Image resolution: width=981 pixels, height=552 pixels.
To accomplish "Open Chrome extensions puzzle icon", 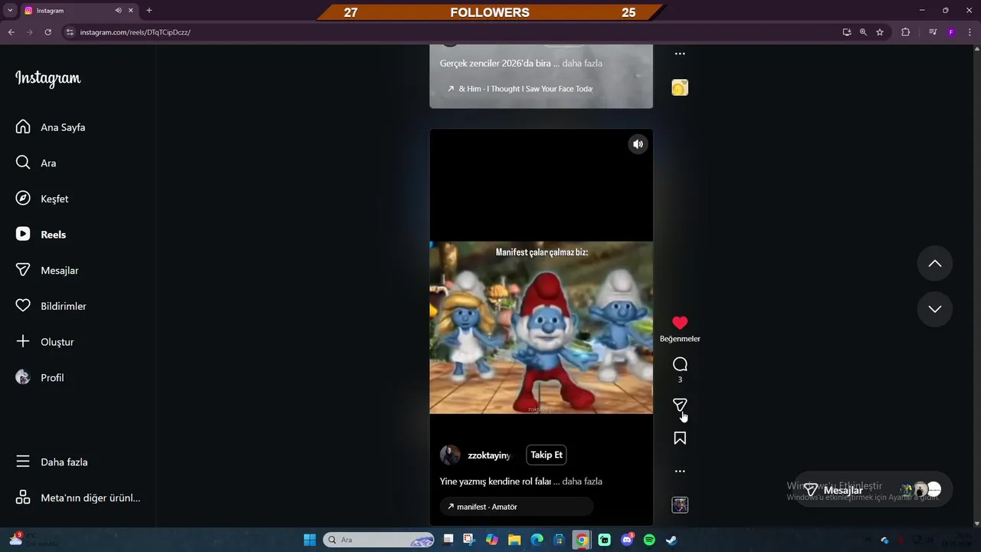I will [x=905, y=32].
